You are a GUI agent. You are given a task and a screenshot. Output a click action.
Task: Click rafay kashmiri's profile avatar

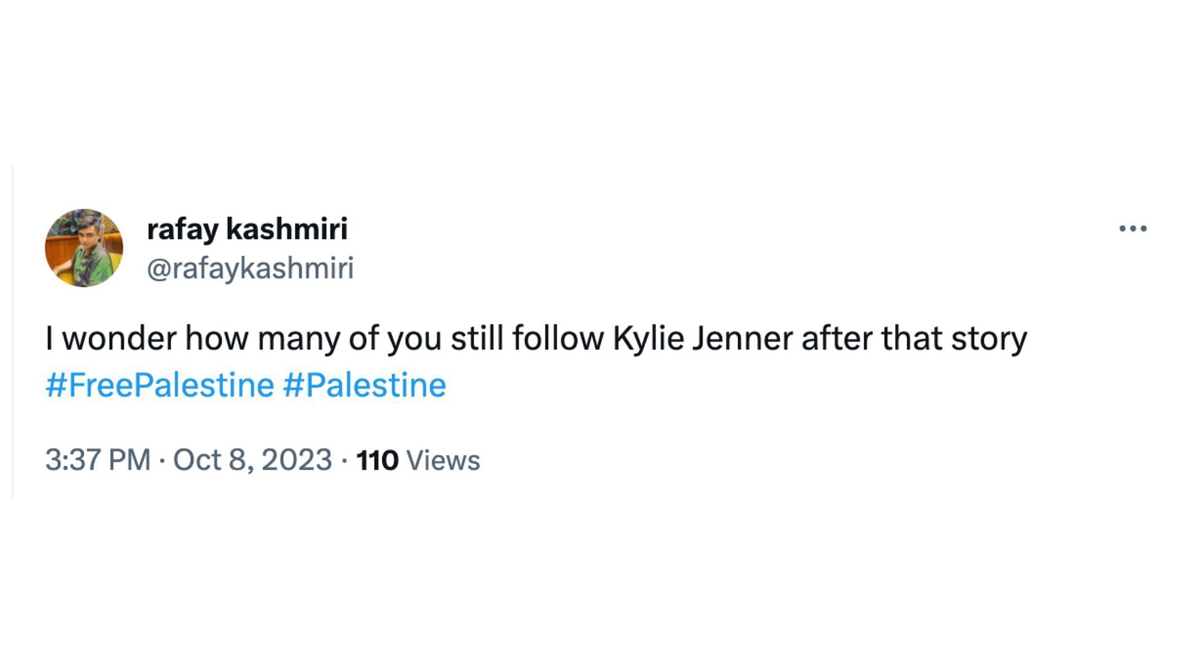[x=84, y=248]
